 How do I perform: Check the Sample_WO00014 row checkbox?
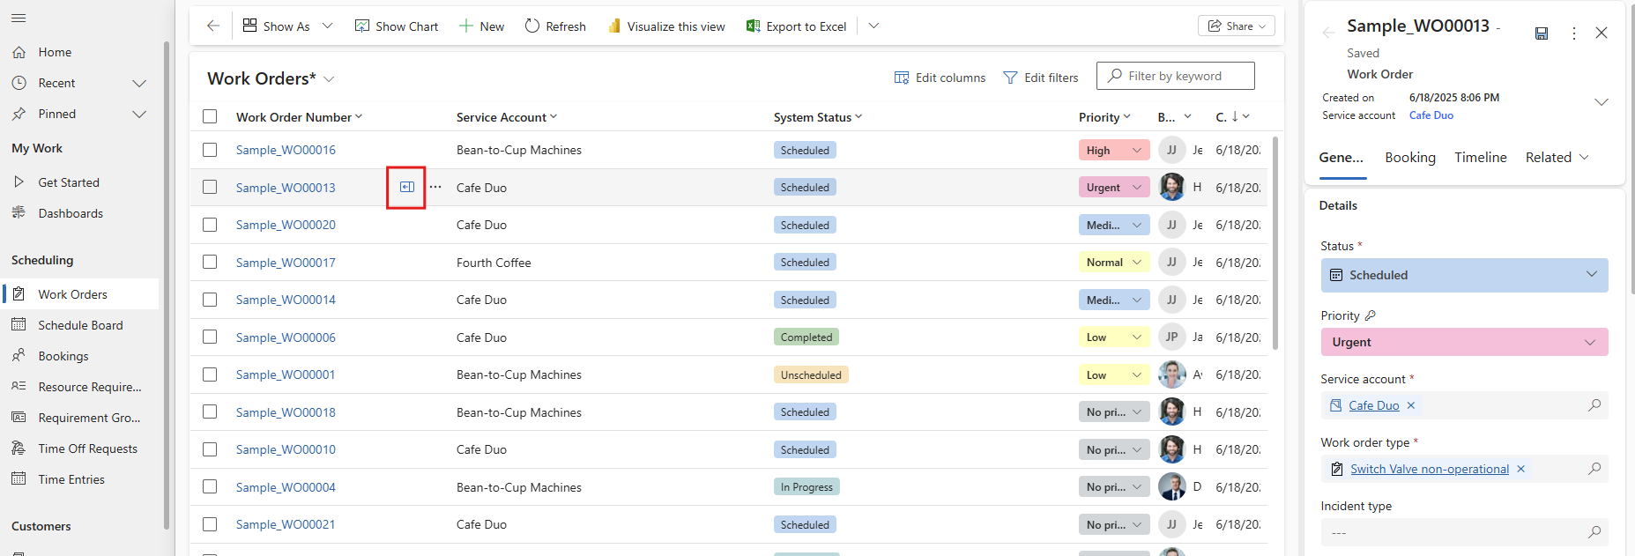click(210, 300)
